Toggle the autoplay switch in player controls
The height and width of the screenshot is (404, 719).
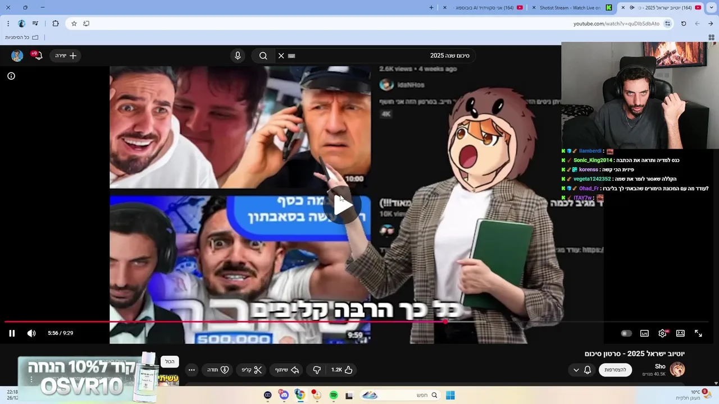[626, 333]
